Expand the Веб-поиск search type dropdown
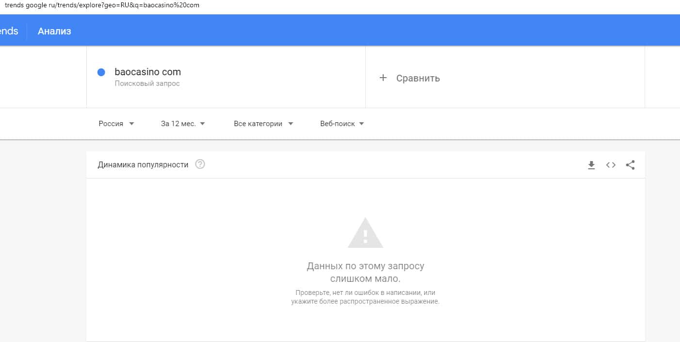 pyautogui.click(x=342, y=124)
